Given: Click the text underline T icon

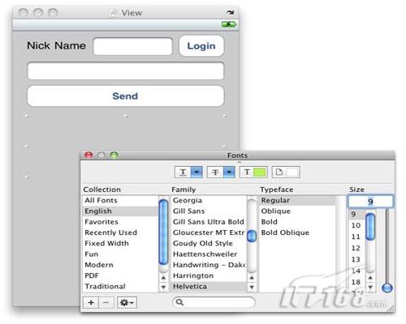Looking at the screenshot, I should click(x=184, y=172).
